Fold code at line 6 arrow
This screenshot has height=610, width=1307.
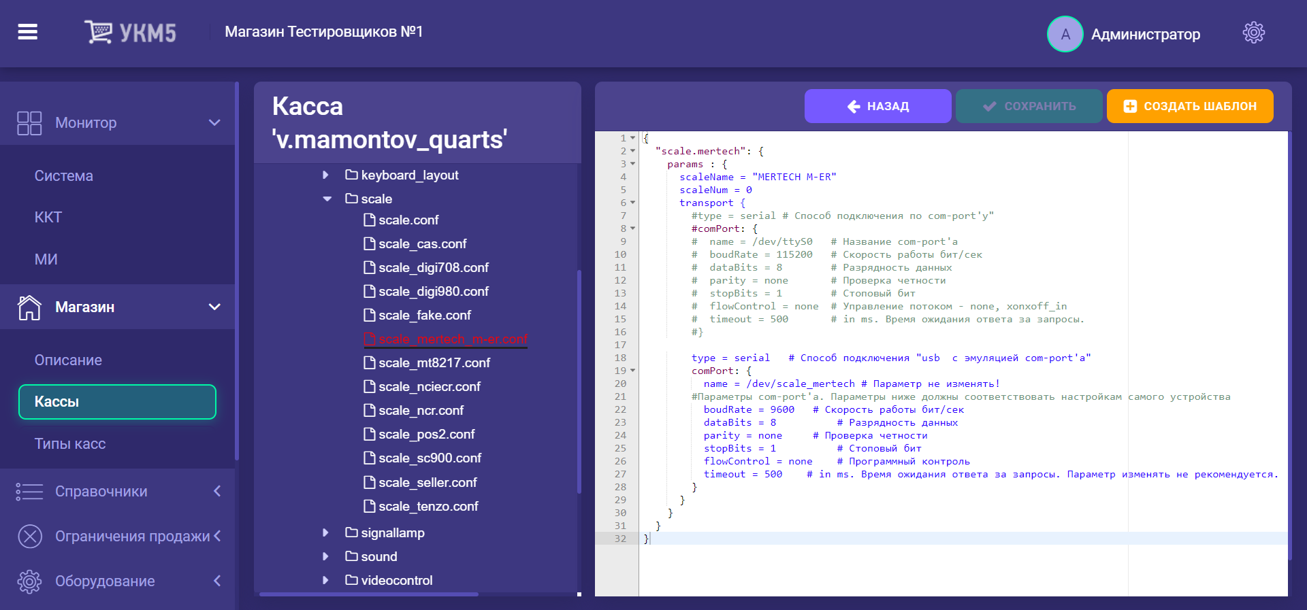click(632, 203)
